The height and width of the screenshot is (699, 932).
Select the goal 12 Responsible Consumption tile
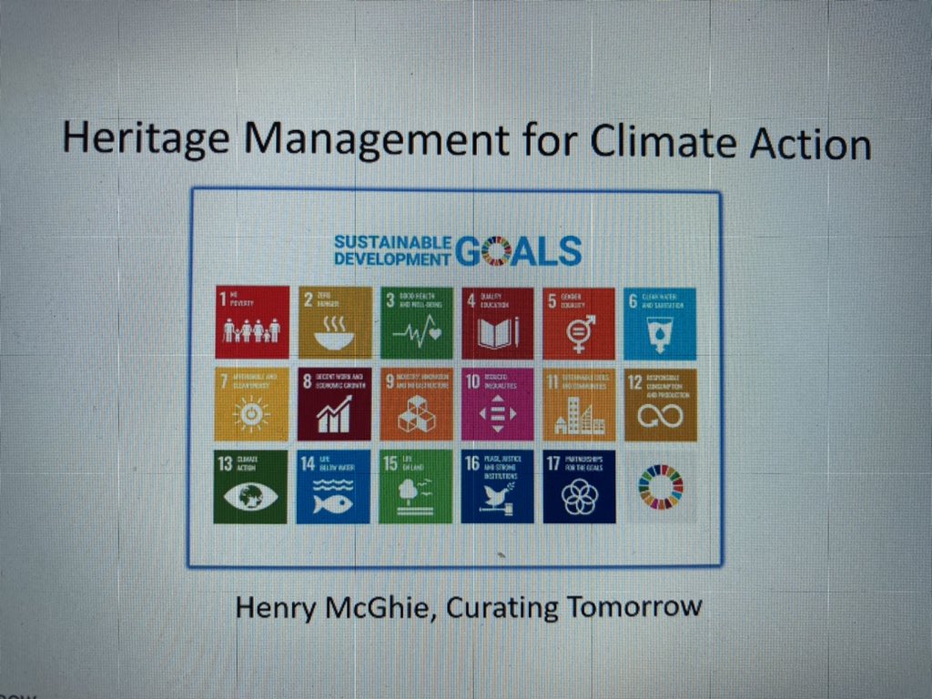coord(661,405)
